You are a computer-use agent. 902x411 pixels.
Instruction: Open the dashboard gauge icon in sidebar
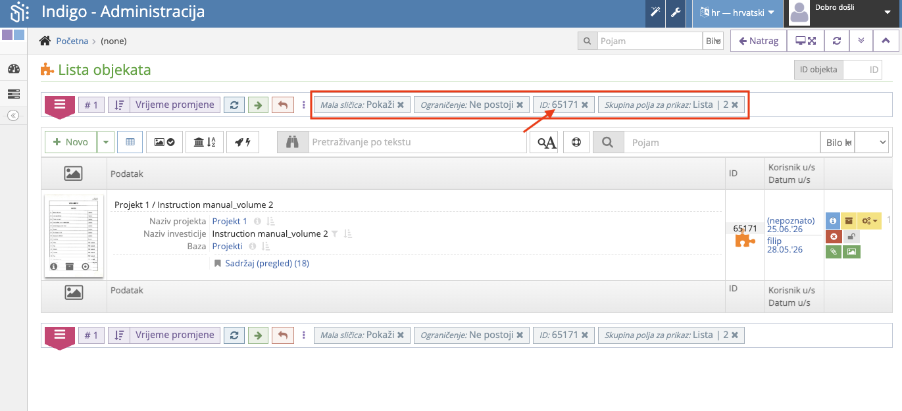tap(13, 69)
